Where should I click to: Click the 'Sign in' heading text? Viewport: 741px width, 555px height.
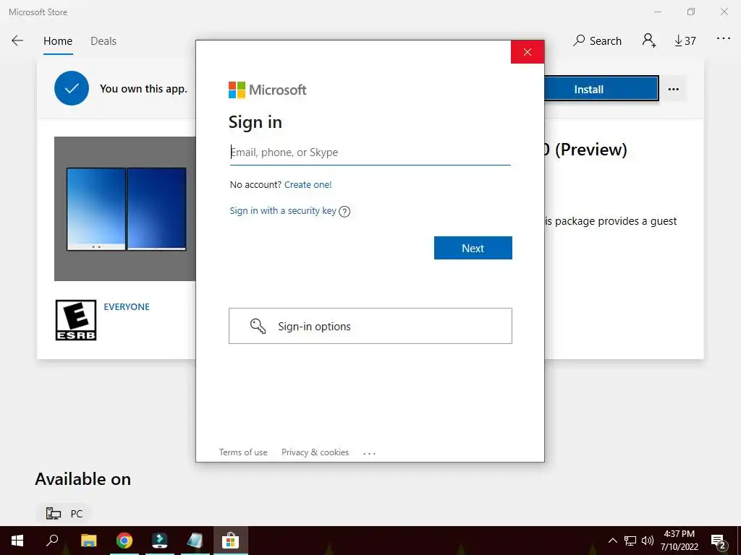(x=255, y=122)
